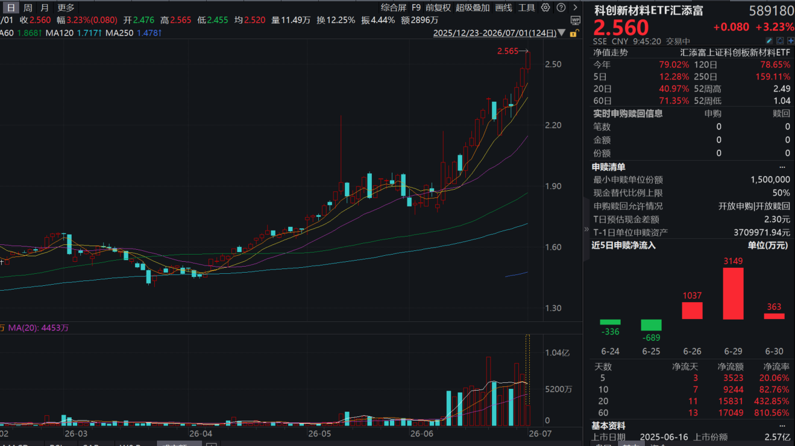Expand the toolbar's right arrow chevron
Image resolution: width=795 pixels, height=446 pixels.
[x=575, y=8]
